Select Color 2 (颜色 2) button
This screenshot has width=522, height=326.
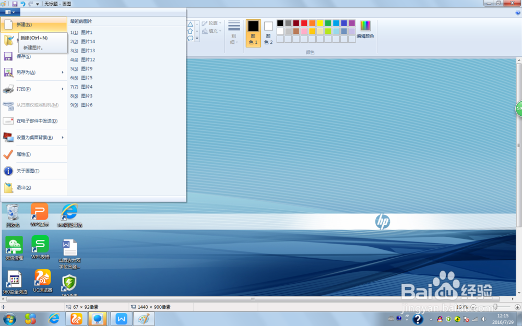pos(268,32)
